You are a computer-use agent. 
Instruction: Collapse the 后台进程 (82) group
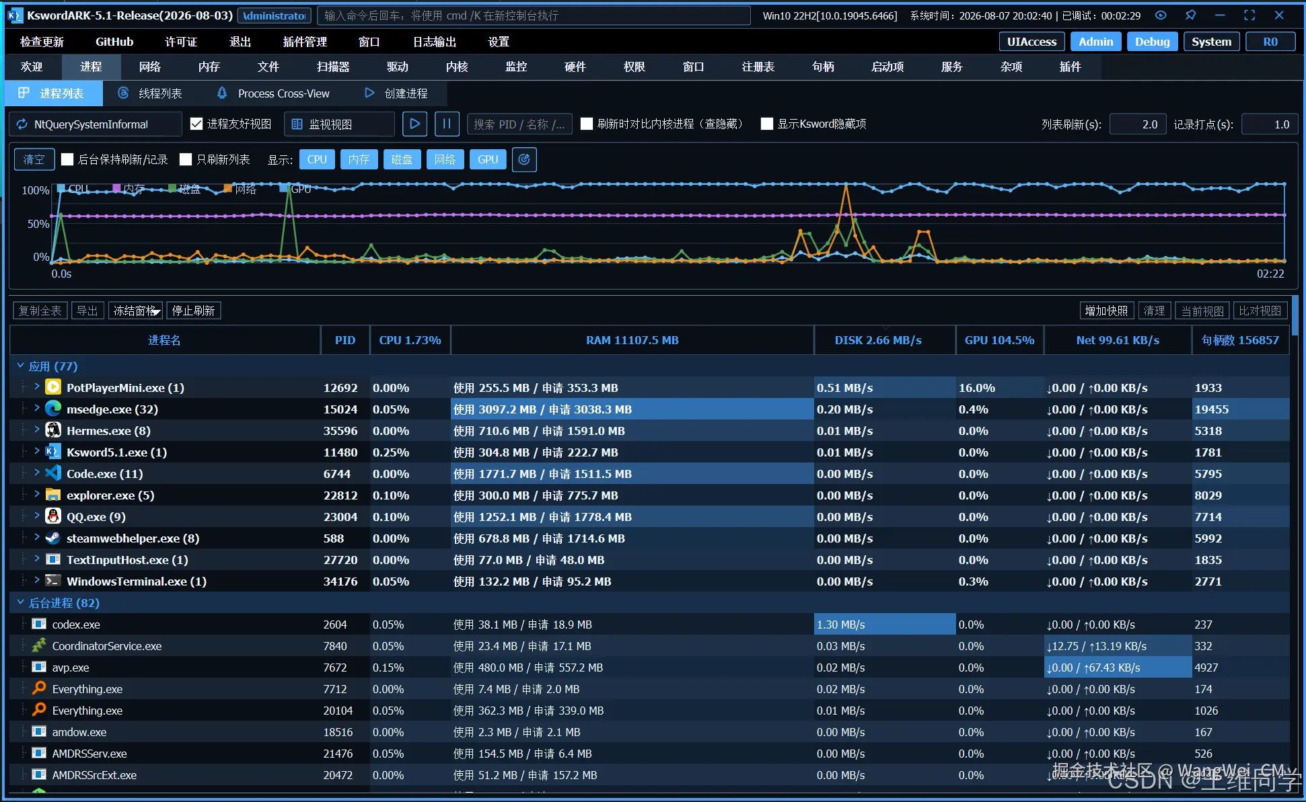(x=20, y=602)
